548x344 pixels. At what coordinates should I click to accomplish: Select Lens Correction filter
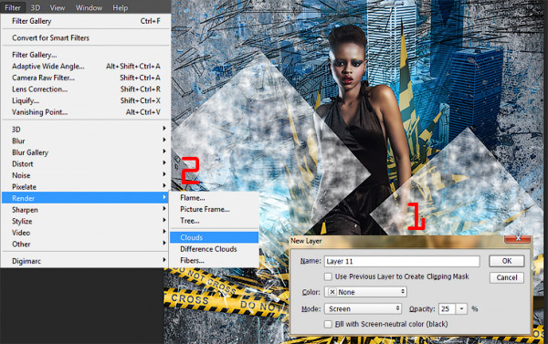pos(86,89)
